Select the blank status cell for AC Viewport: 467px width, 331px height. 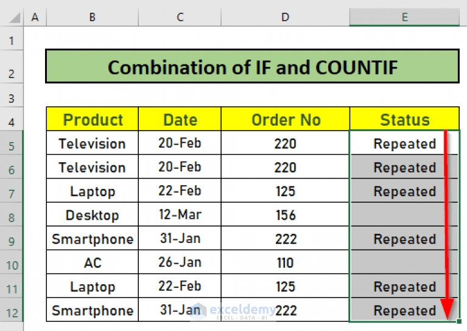404,262
